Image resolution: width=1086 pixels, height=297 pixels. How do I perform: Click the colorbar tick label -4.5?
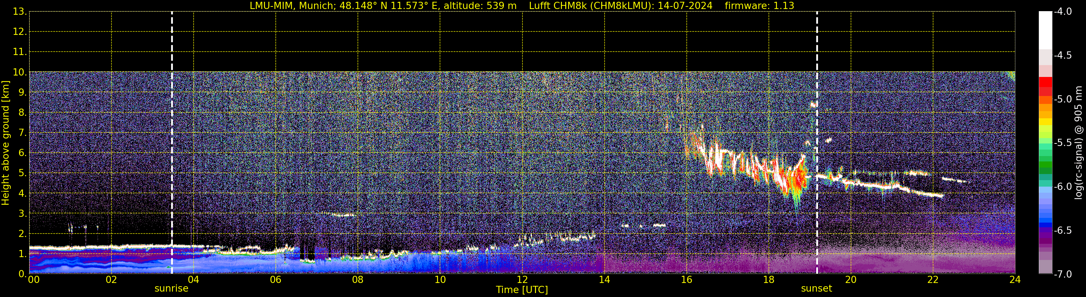tap(1063, 55)
